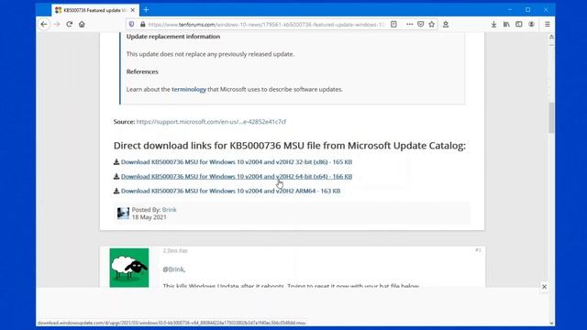
Task: Click the "References" heading
Action: (142, 71)
